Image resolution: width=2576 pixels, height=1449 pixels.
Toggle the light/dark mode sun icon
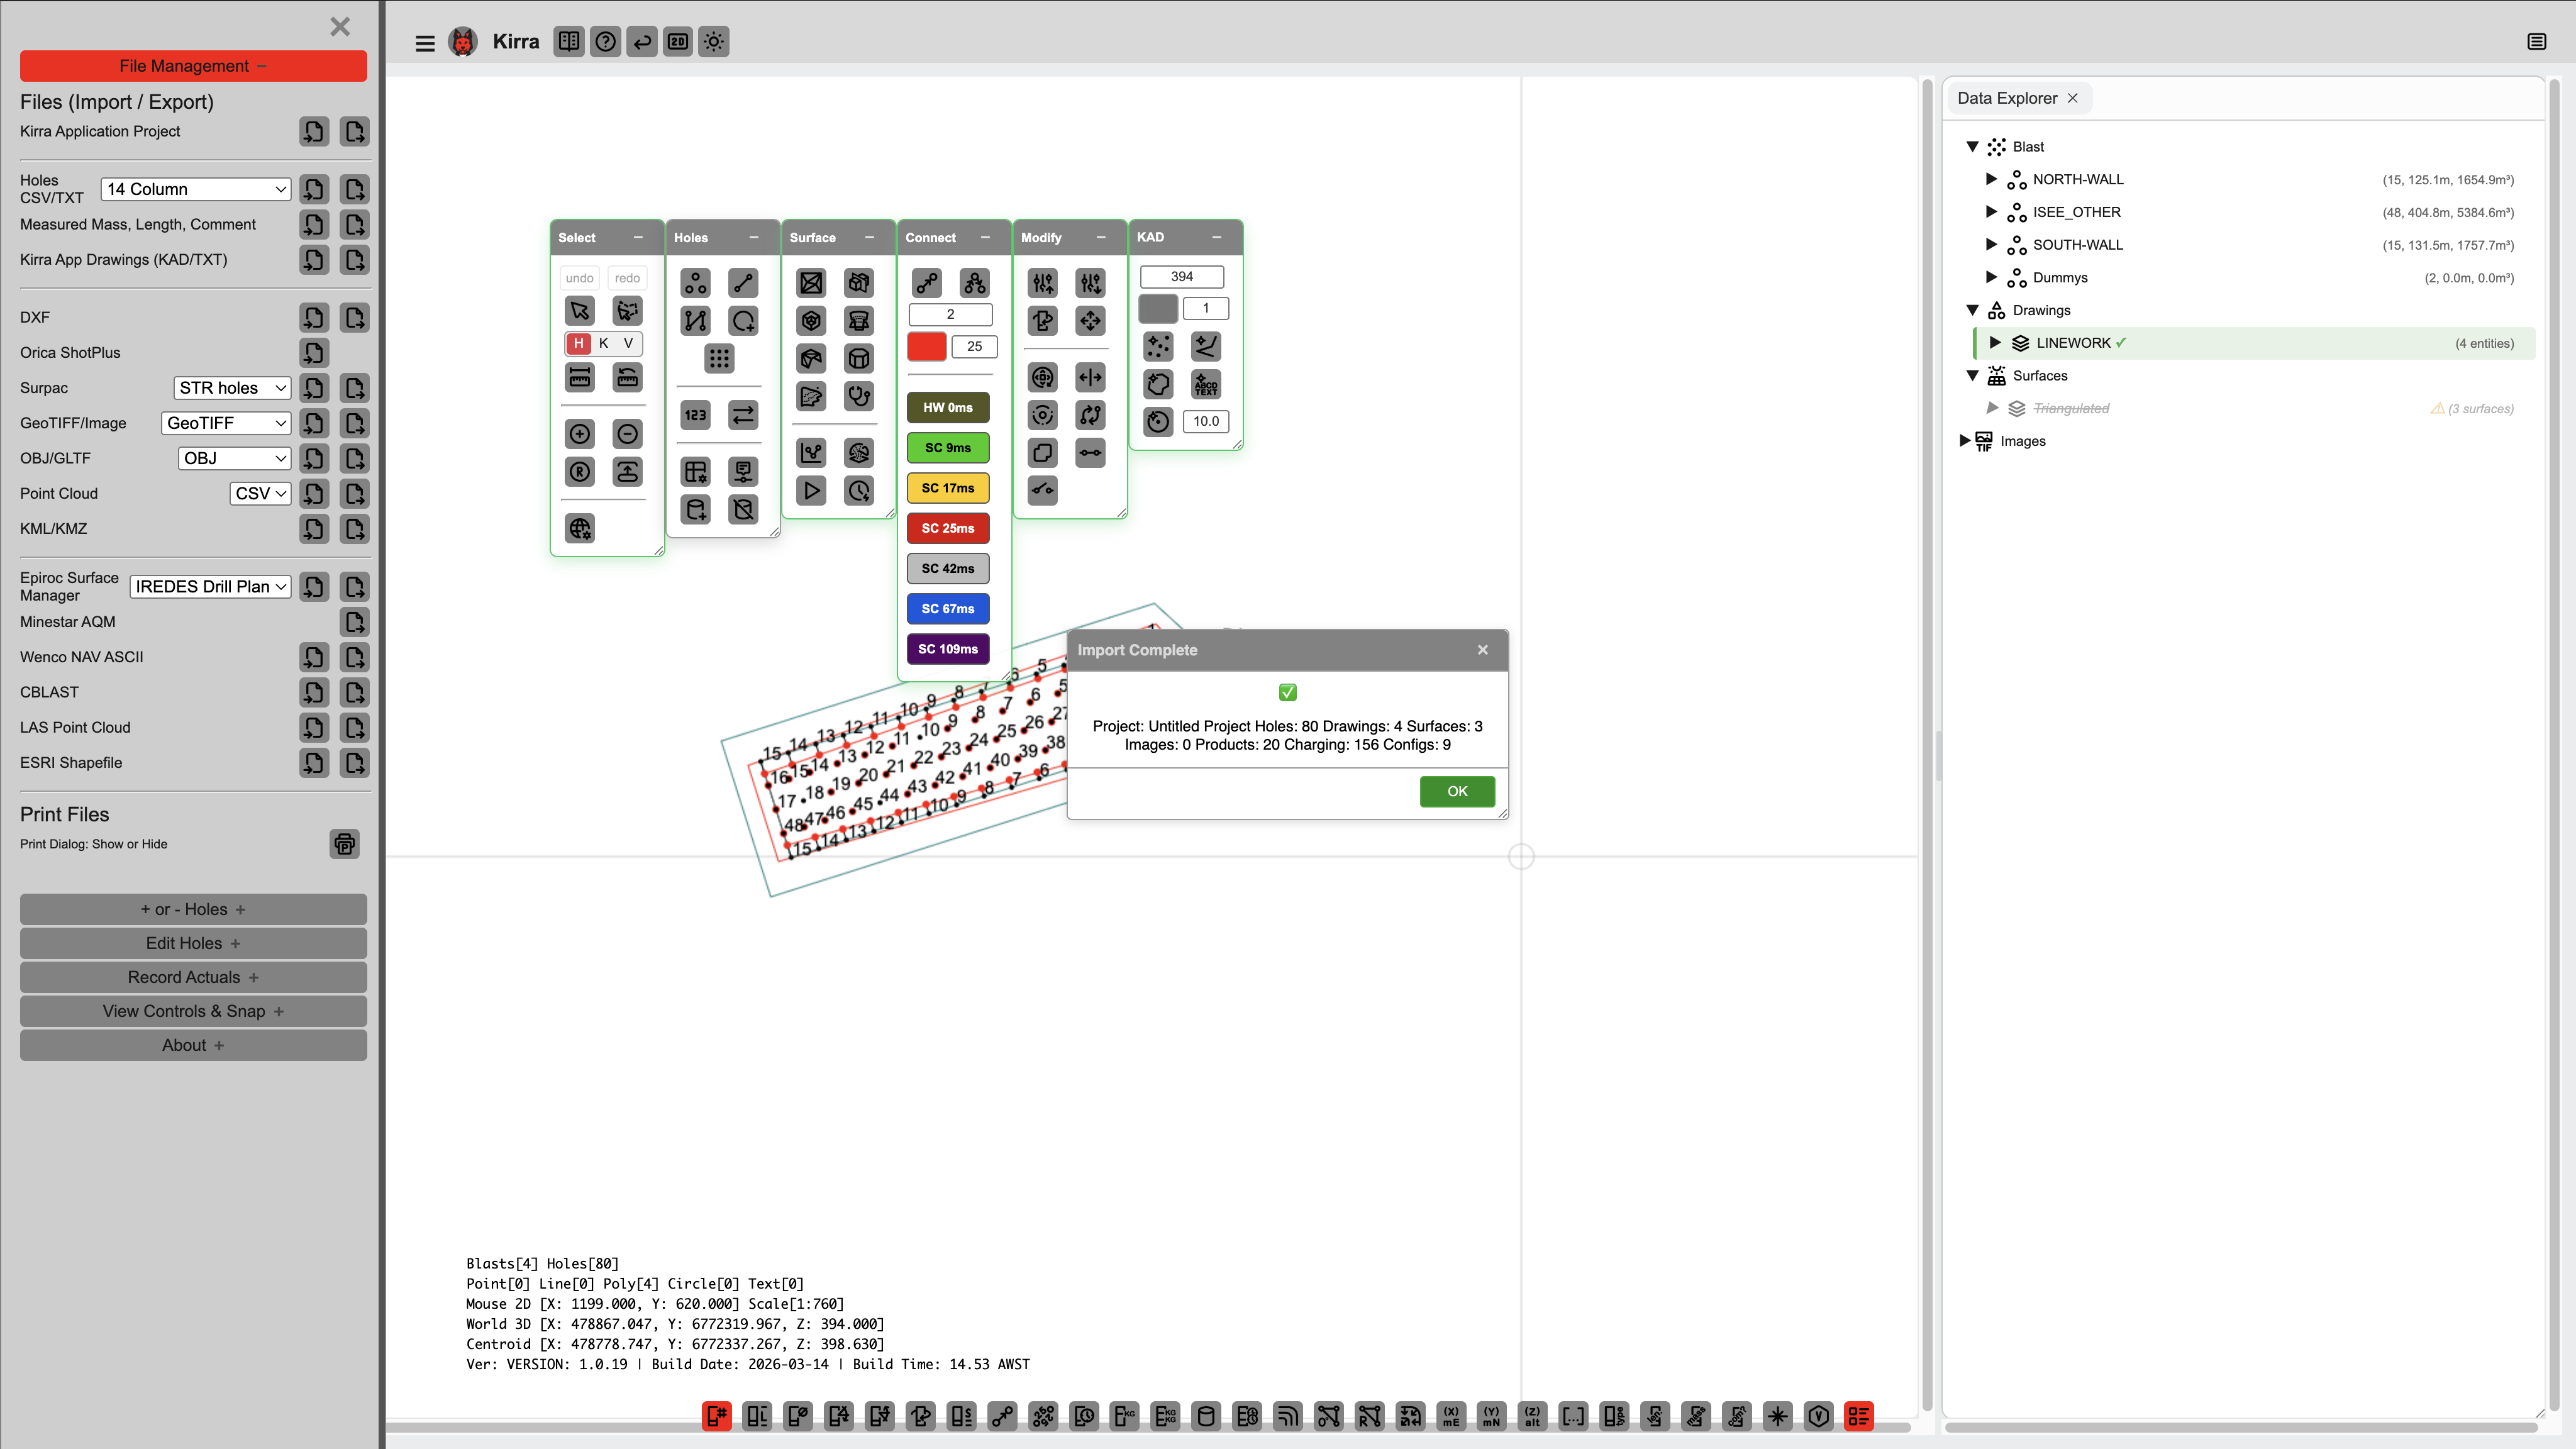(713, 42)
